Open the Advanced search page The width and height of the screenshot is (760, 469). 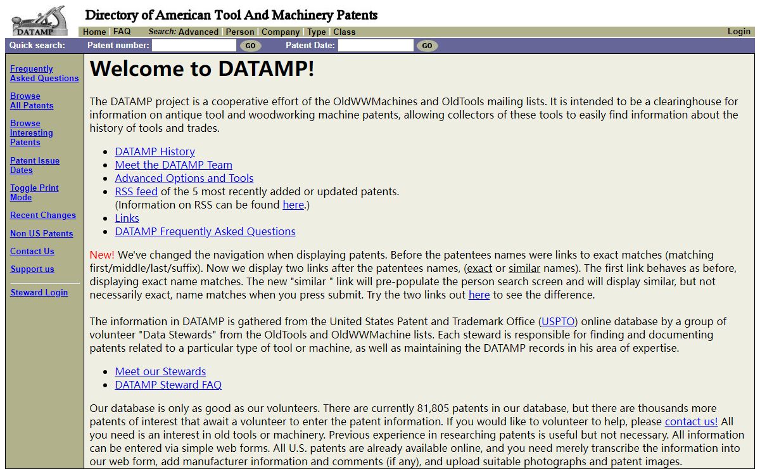[198, 32]
